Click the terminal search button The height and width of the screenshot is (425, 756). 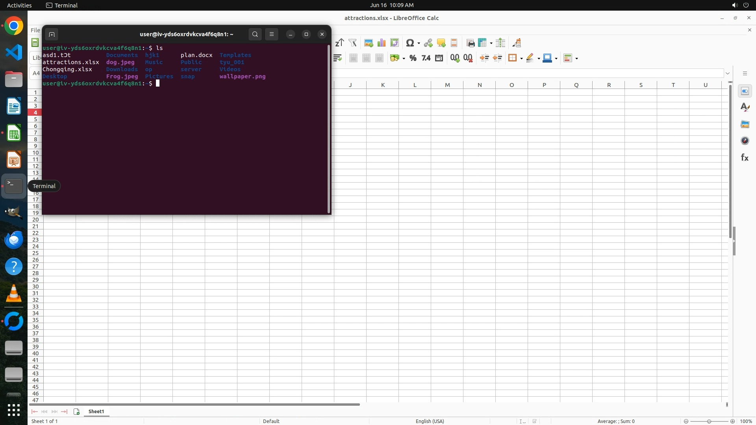tap(255, 34)
